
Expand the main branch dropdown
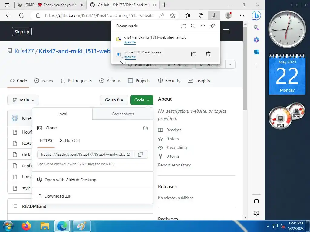click(x=23, y=100)
